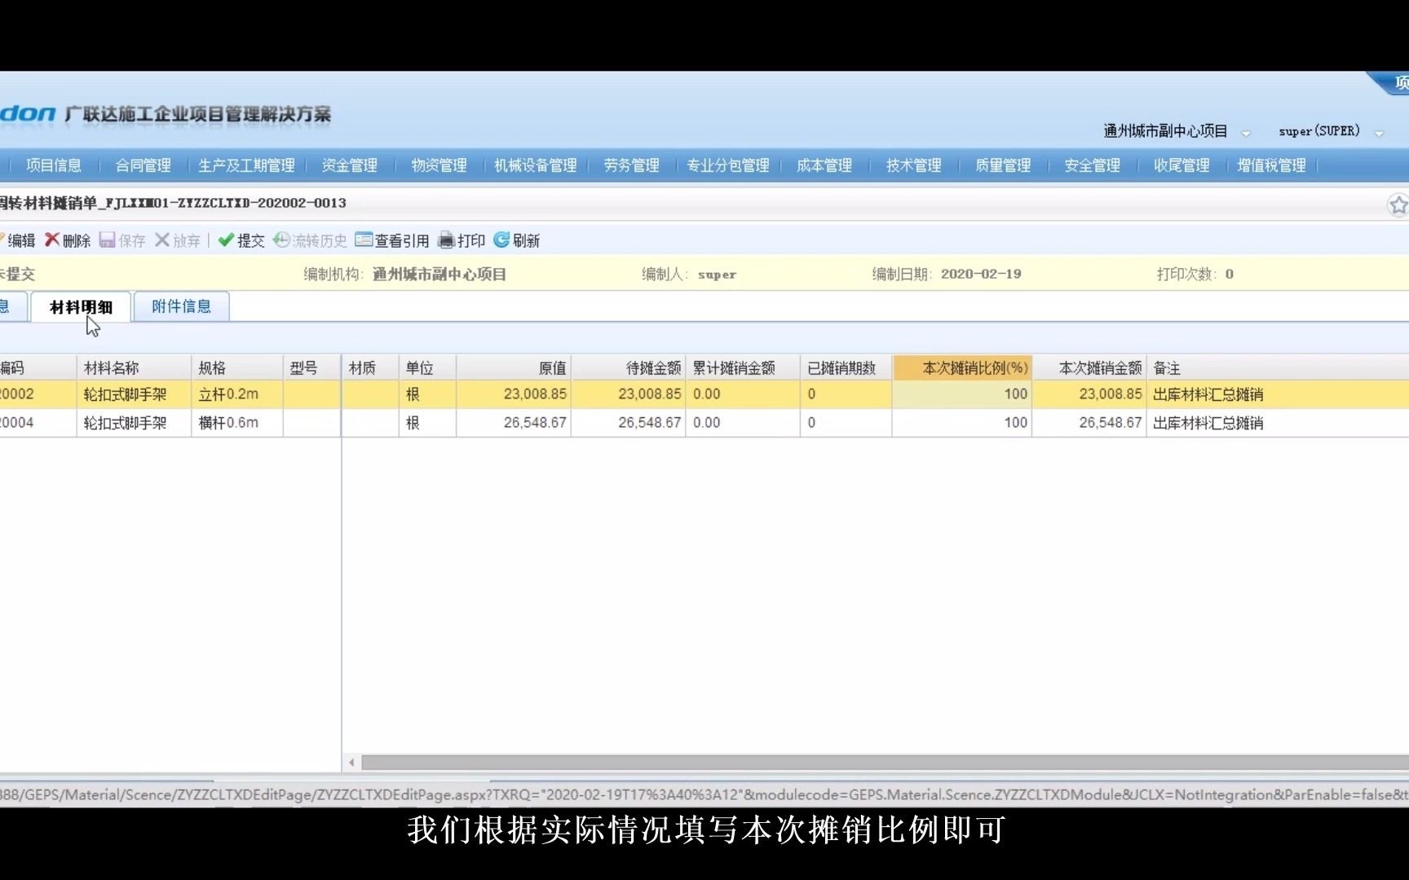This screenshot has width=1409, height=880.
Task: Click the 刷新 refresh icon
Action: pyautogui.click(x=501, y=240)
